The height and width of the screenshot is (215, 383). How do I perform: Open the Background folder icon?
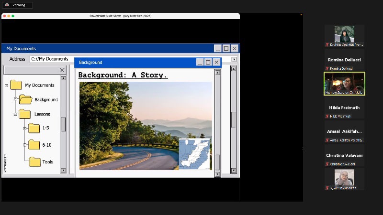25,99
